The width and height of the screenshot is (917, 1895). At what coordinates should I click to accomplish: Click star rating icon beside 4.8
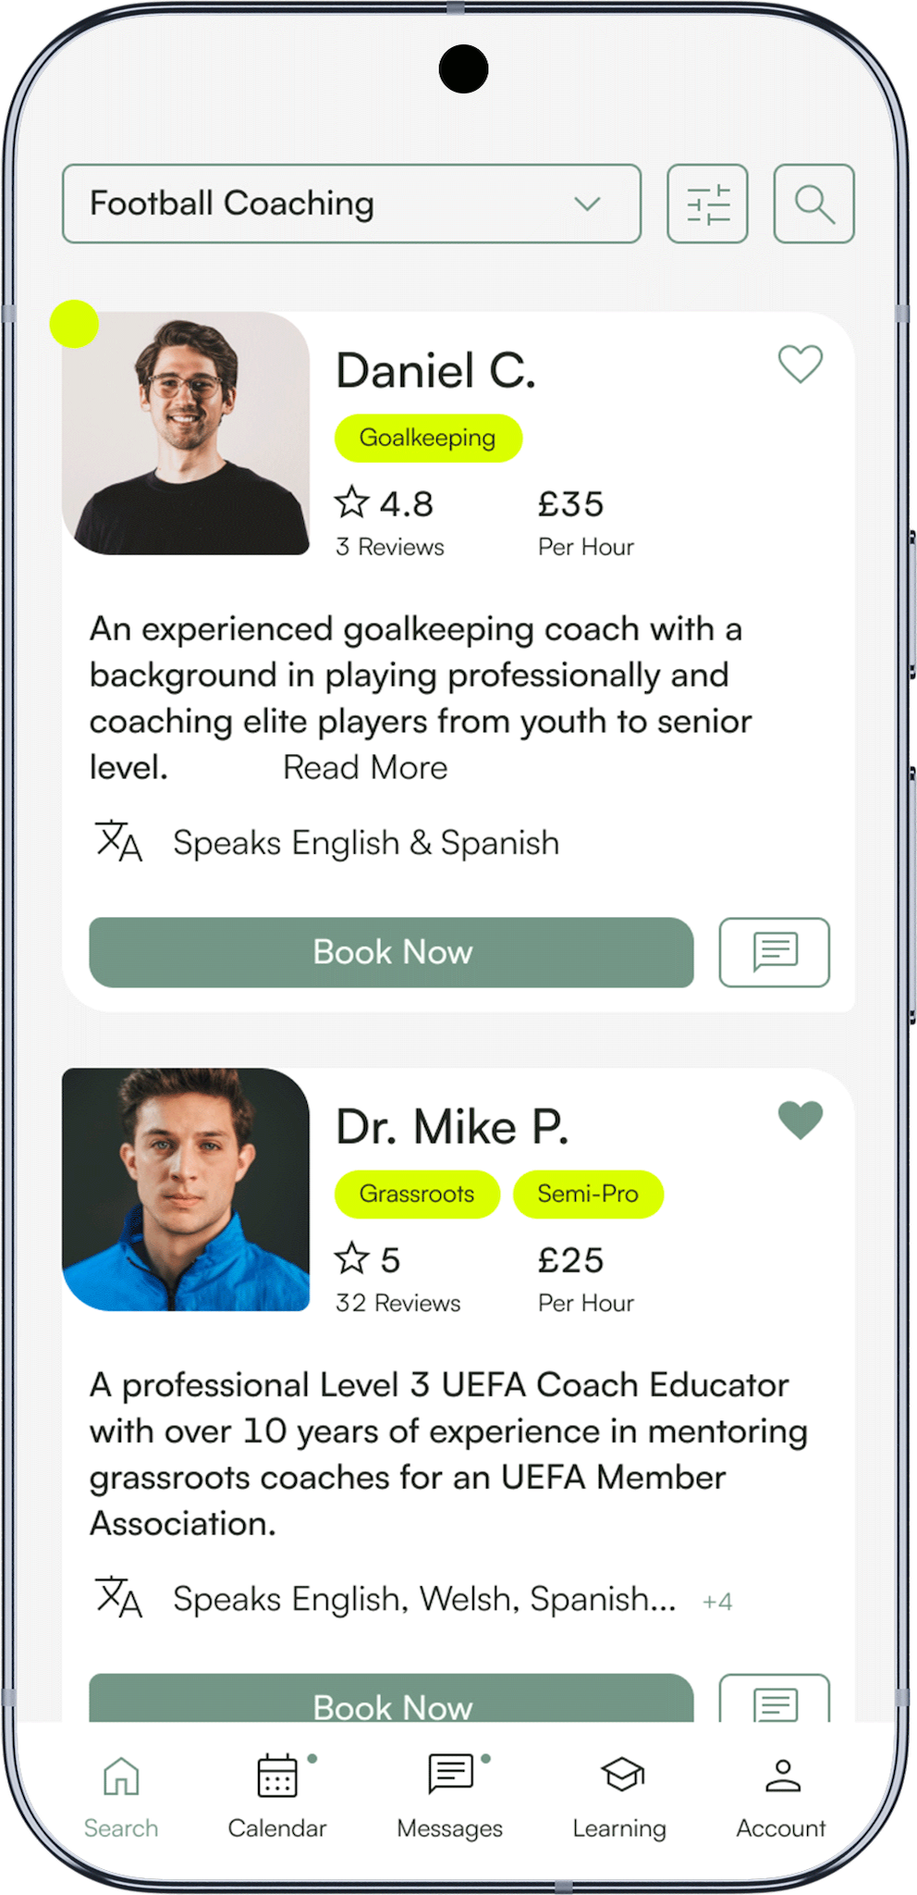point(351,502)
